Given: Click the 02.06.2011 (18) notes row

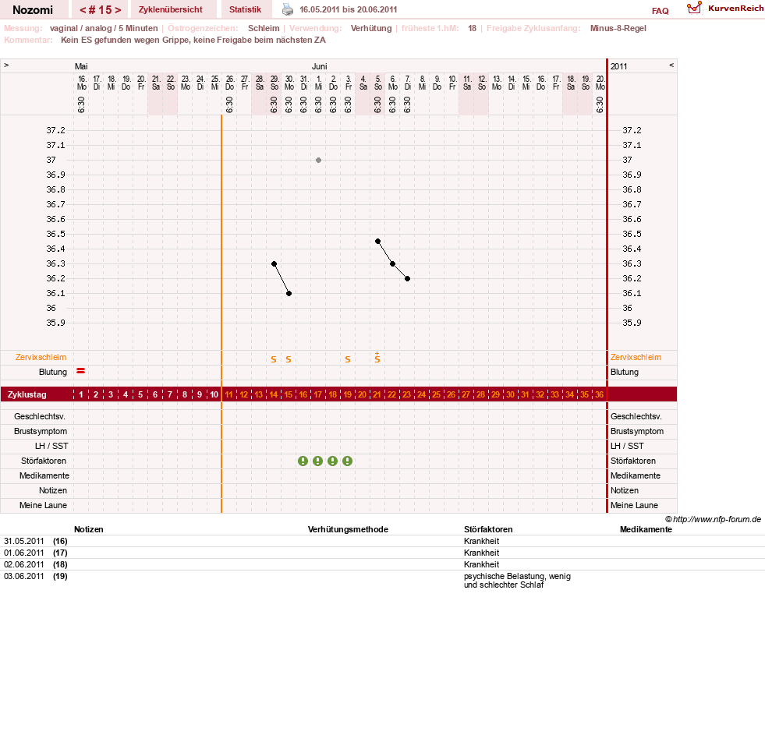Looking at the screenshot, I should coord(382,564).
